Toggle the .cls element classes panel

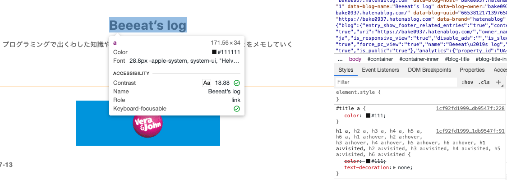pyautogui.click(x=484, y=83)
